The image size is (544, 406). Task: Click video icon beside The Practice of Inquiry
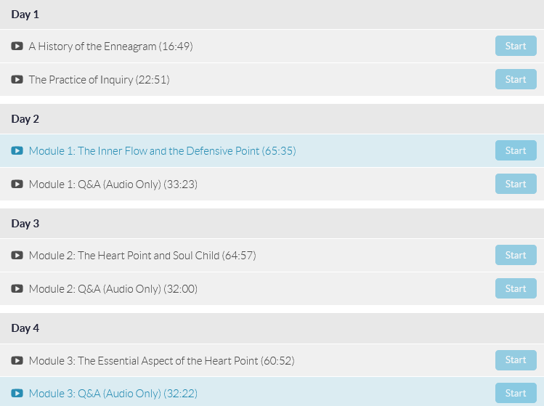click(17, 79)
